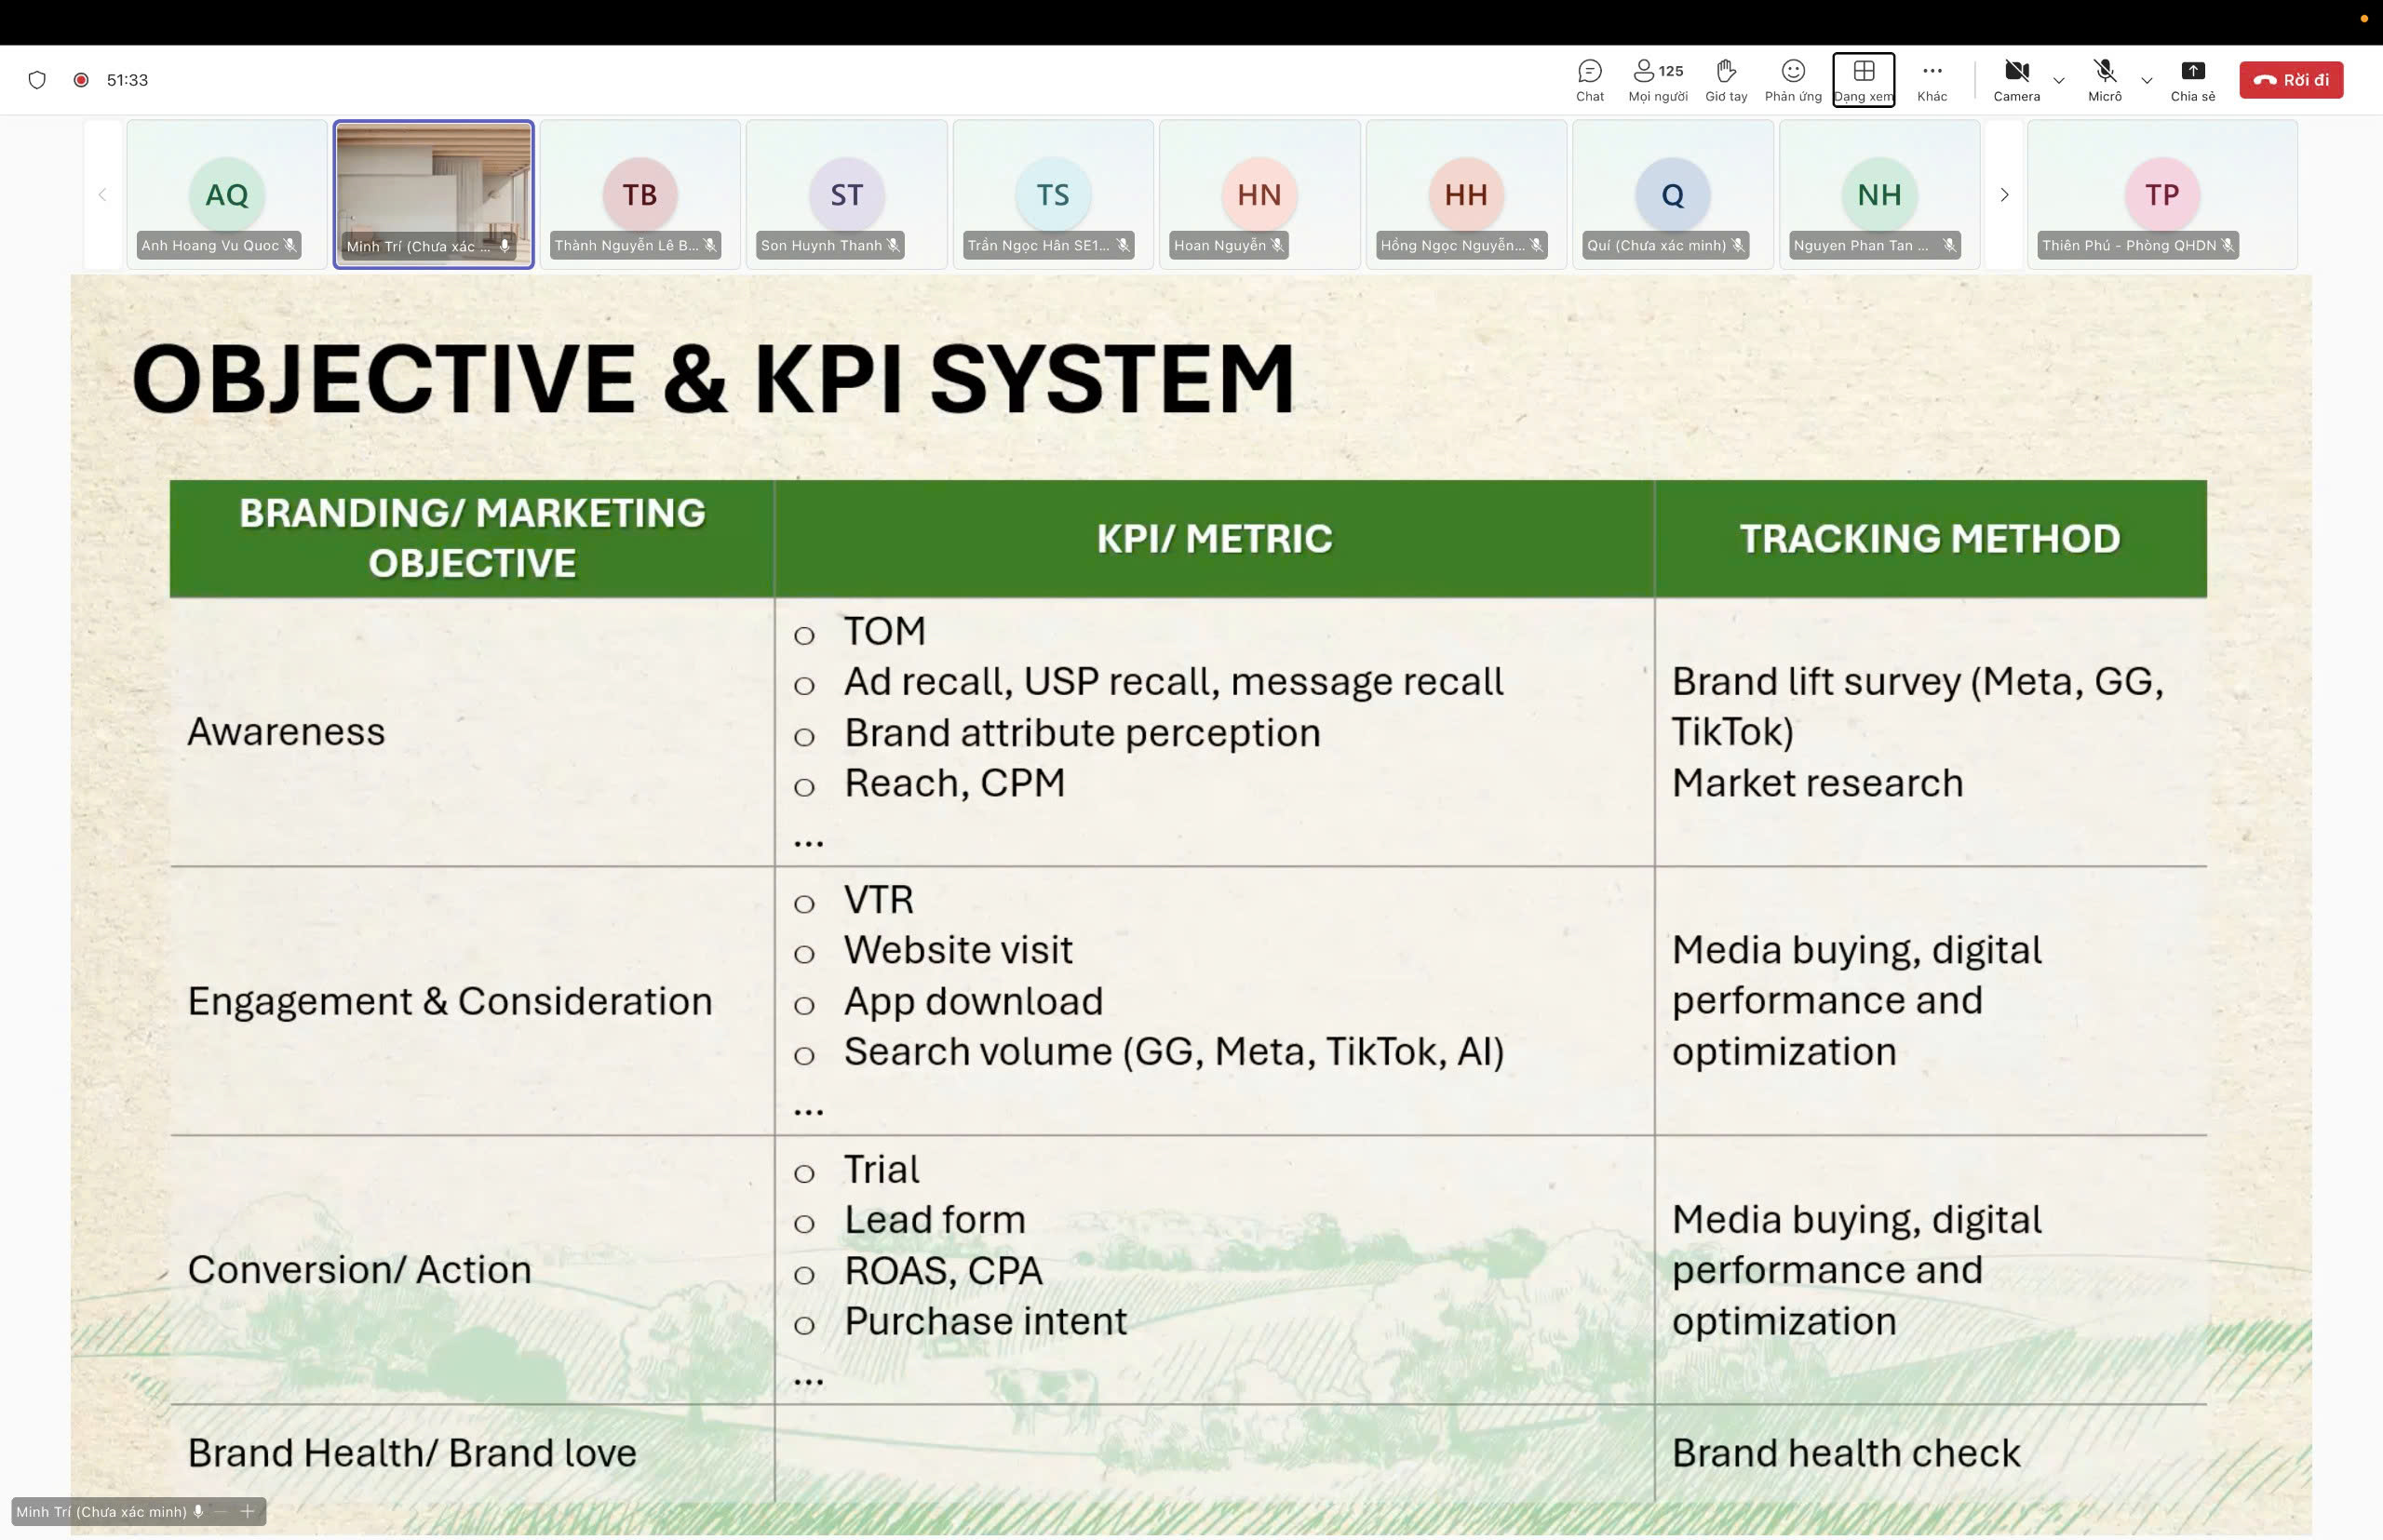
Task: Unmute the Micrô microphone
Action: click(x=2104, y=79)
